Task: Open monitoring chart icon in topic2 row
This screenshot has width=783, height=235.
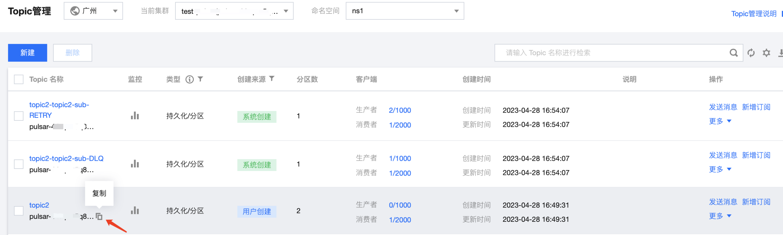Action: 135,210
